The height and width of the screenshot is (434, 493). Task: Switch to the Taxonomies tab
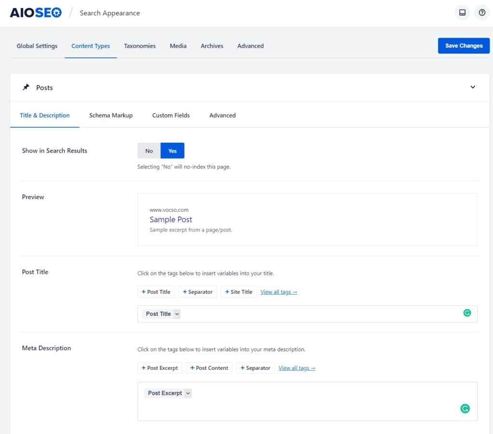[x=140, y=46]
